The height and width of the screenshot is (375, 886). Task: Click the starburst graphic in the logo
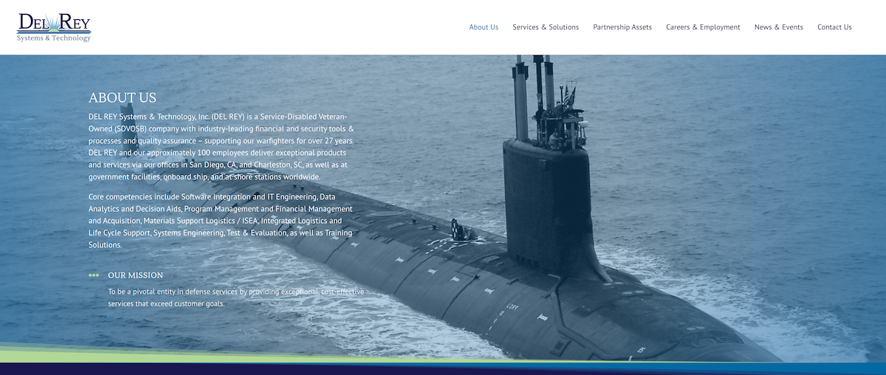coord(54,25)
